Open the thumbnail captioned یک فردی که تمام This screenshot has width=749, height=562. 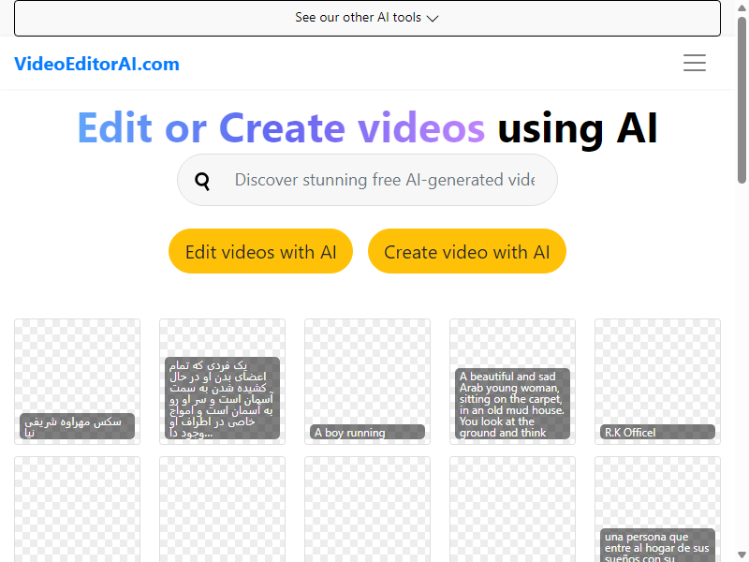[x=222, y=381]
